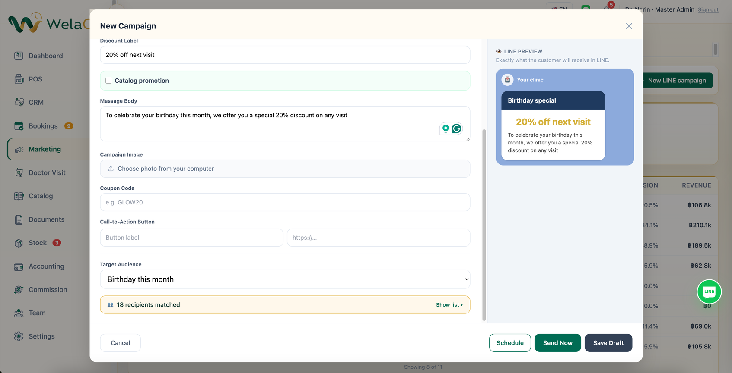The image size is (732, 373).
Task: Click the Coupon Code input field
Action: click(x=285, y=202)
